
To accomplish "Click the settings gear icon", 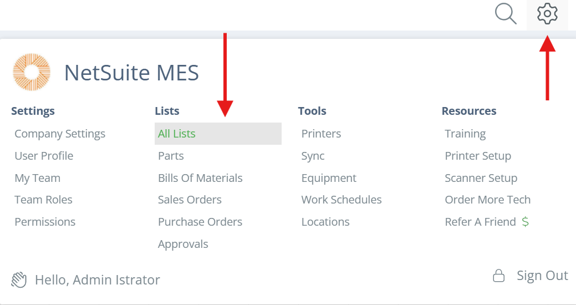I will coord(547,14).
